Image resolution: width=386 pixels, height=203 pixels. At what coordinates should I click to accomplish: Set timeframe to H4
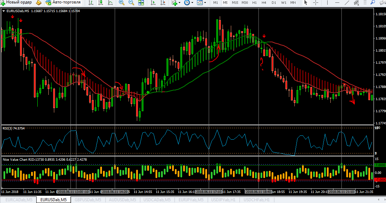click(264, 2)
